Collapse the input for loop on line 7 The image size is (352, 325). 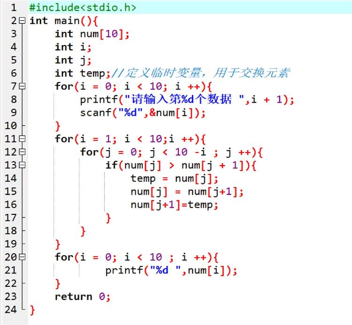click(22, 86)
